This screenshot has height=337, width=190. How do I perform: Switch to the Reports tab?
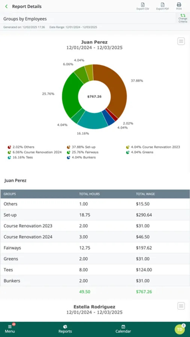click(x=65, y=329)
